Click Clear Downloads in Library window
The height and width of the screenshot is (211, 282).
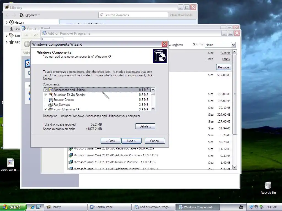pyautogui.click(x=181, y=15)
